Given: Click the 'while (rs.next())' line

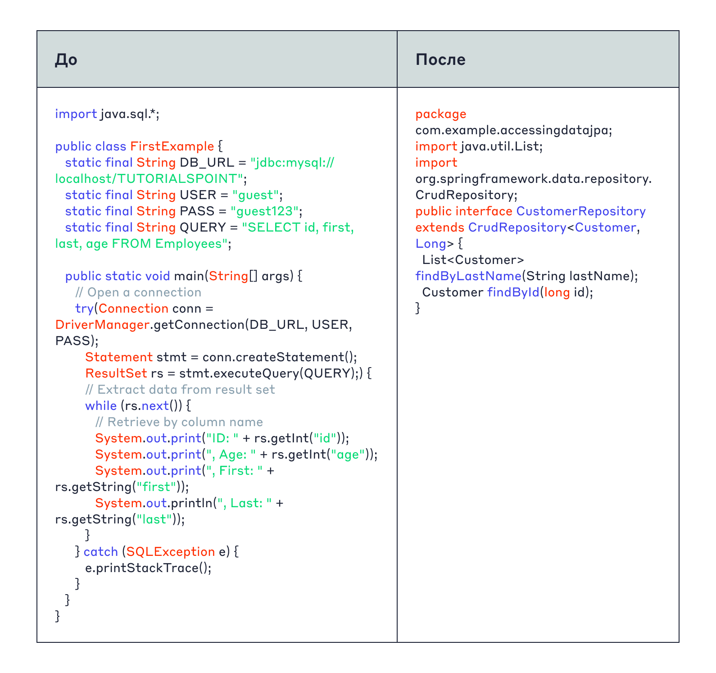Looking at the screenshot, I should tap(138, 406).
